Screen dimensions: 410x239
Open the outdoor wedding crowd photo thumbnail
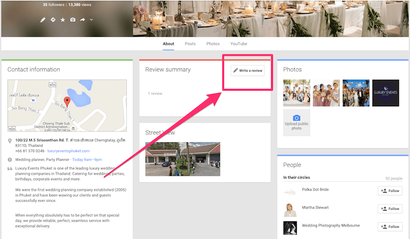click(356, 93)
